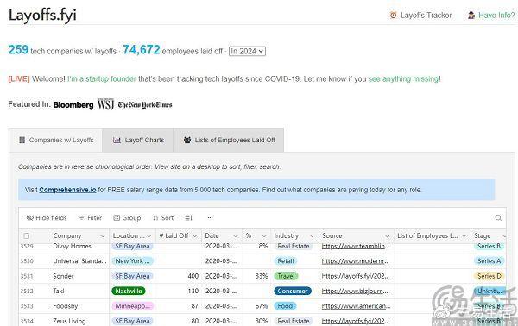
Task: Click the Layoffs.fyi site title
Action: (42, 16)
